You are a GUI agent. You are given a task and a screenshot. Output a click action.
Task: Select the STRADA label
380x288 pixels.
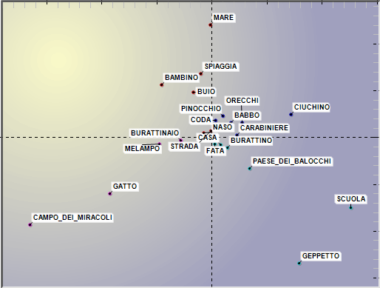pos(185,147)
